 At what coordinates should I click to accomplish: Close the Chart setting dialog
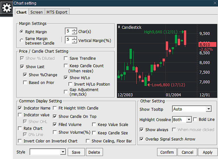click(215, 3)
